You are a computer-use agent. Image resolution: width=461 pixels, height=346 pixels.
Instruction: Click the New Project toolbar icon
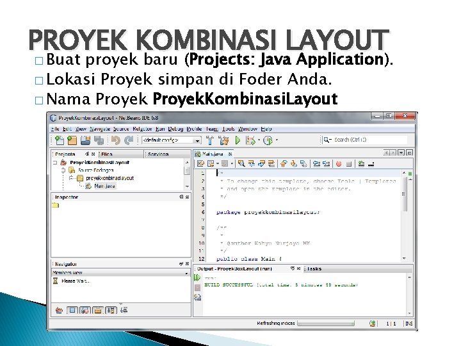(x=72, y=140)
